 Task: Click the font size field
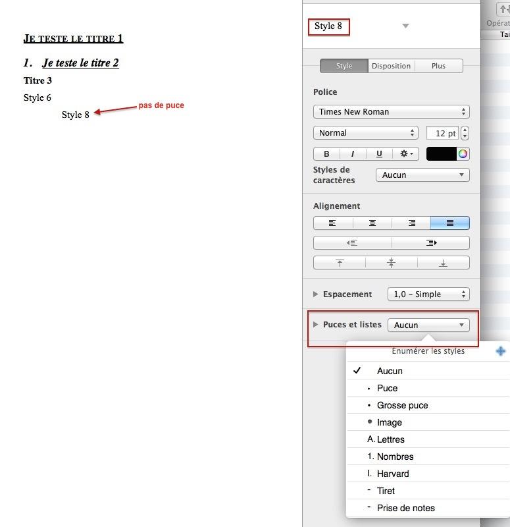[442, 133]
